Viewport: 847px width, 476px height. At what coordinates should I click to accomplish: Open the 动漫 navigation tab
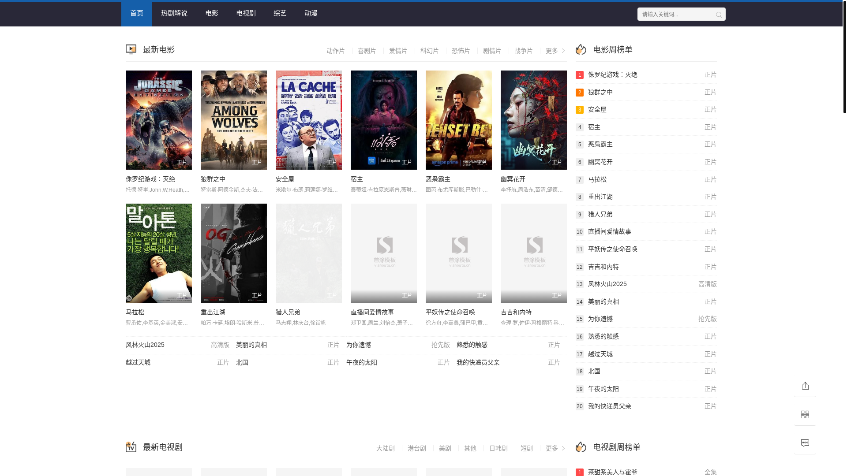(x=311, y=13)
